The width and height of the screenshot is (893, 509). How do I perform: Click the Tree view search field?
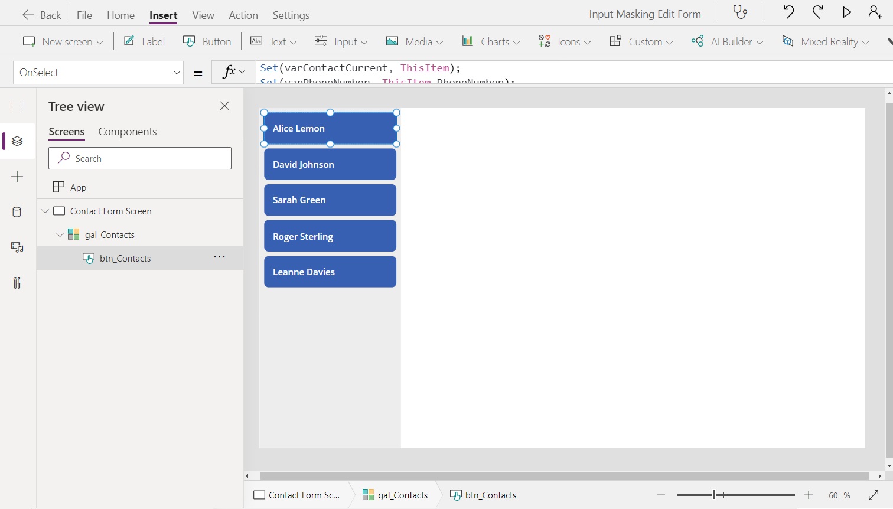coord(140,158)
